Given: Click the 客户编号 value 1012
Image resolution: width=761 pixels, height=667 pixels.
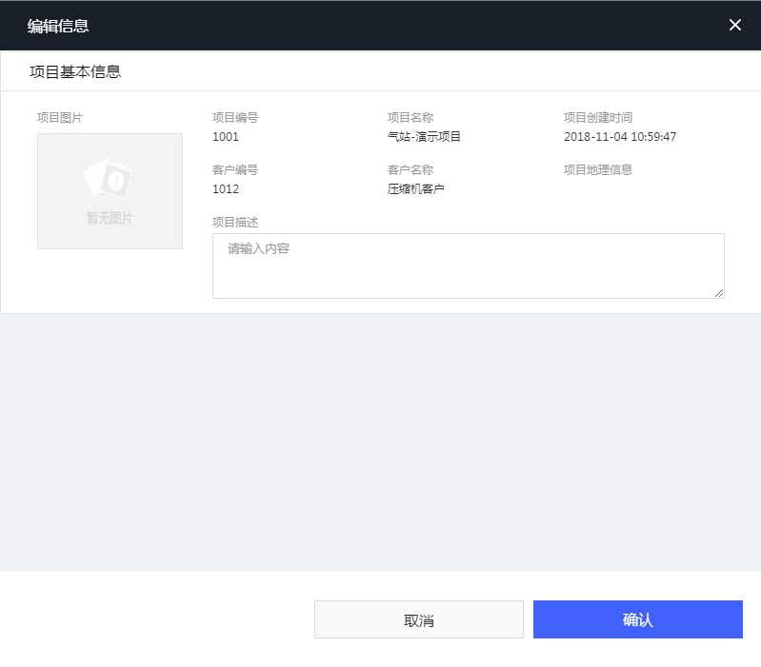Looking at the screenshot, I should coord(226,188).
